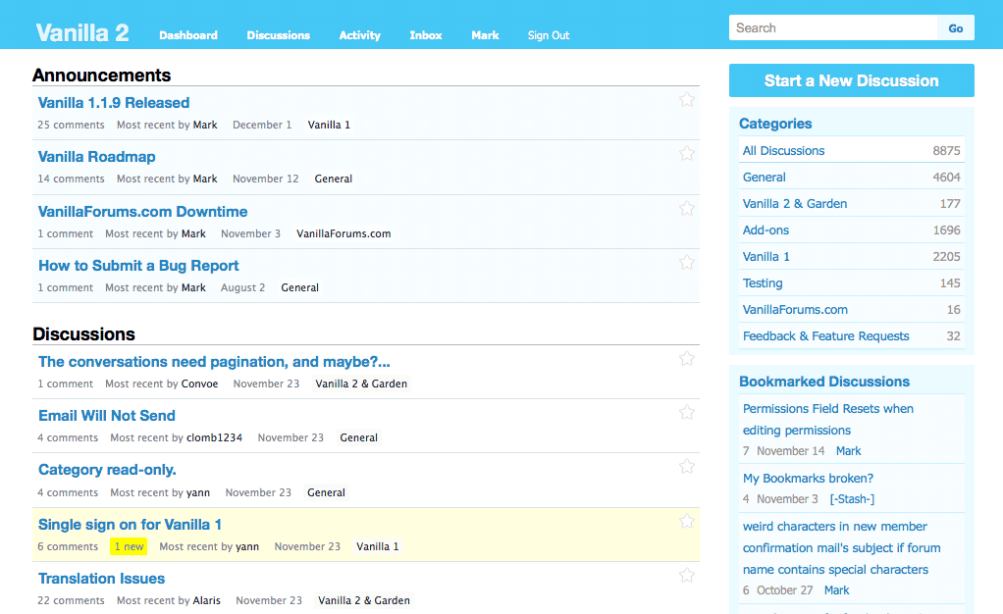Star the conversations need pagination discussion

(x=687, y=358)
